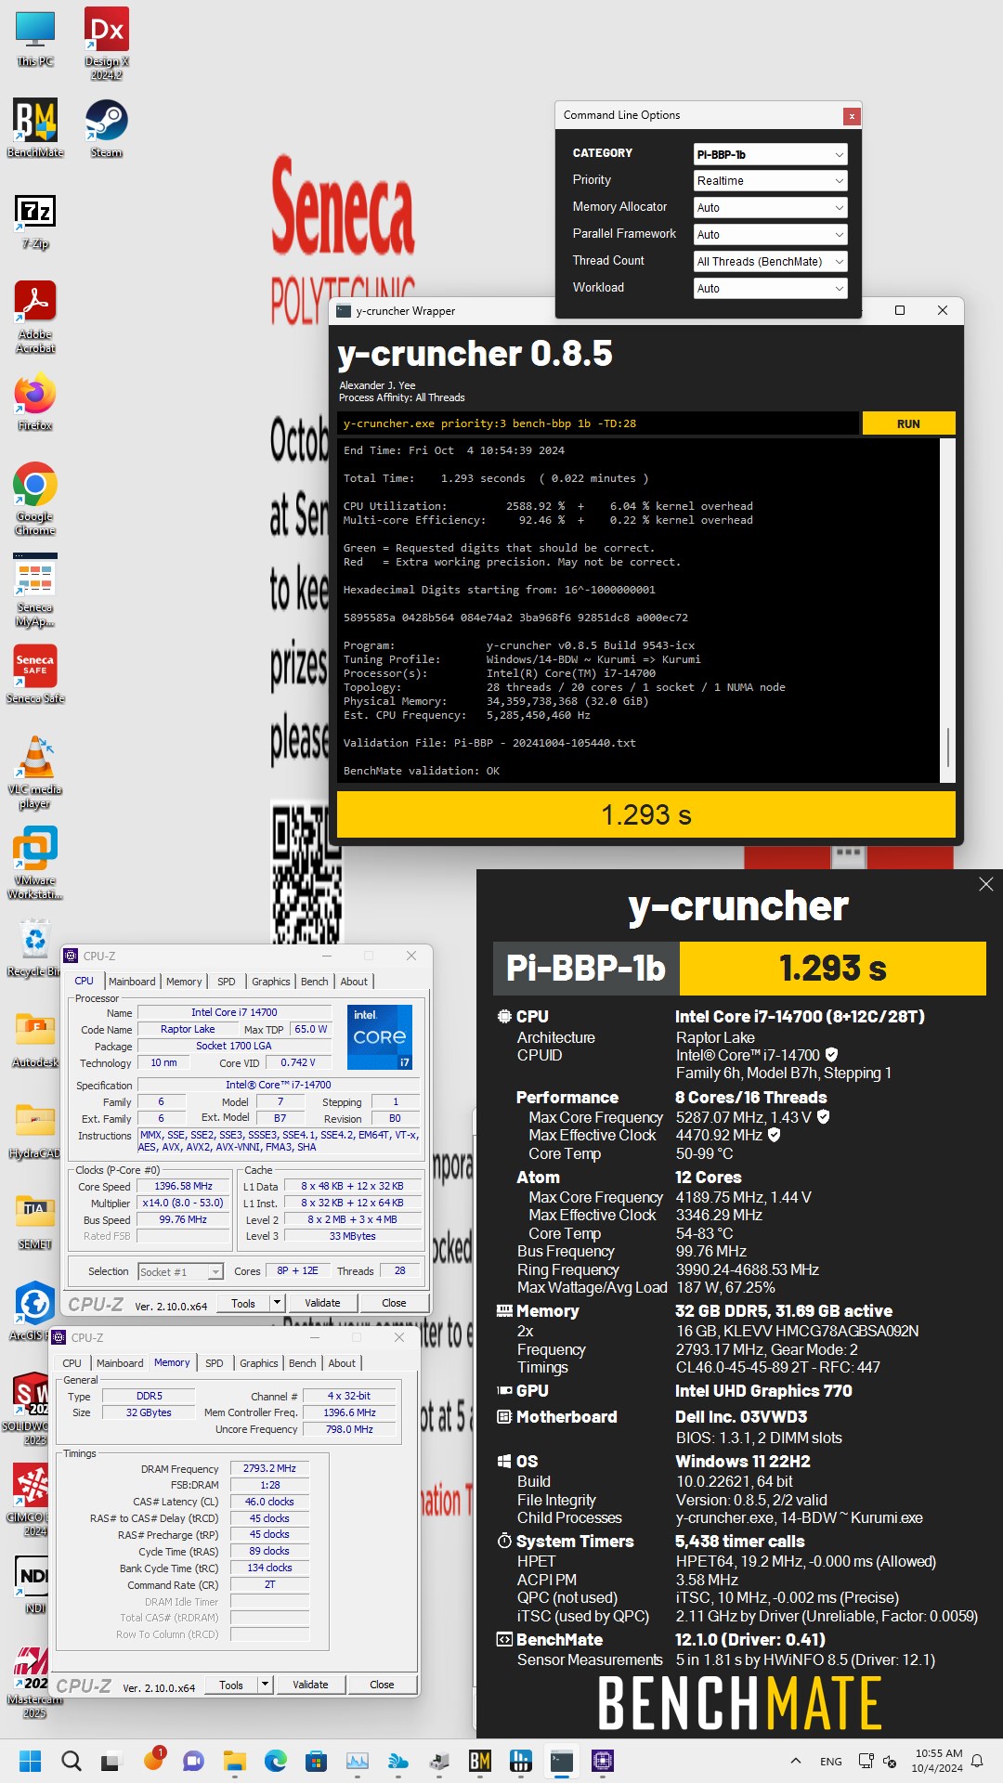Open the Workload dropdown
This screenshot has height=1783, width=1003.
pos(770,289)
